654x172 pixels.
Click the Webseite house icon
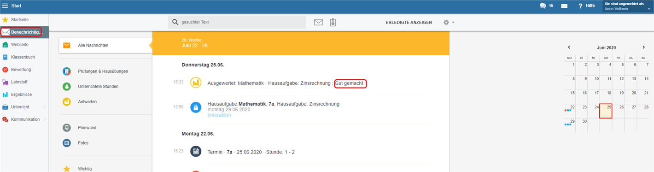pos(5,44)
